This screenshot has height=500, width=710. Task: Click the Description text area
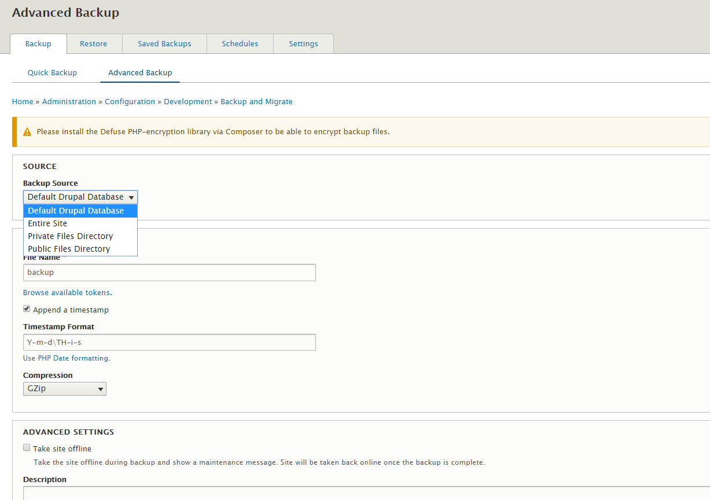(x=366, y=493)
